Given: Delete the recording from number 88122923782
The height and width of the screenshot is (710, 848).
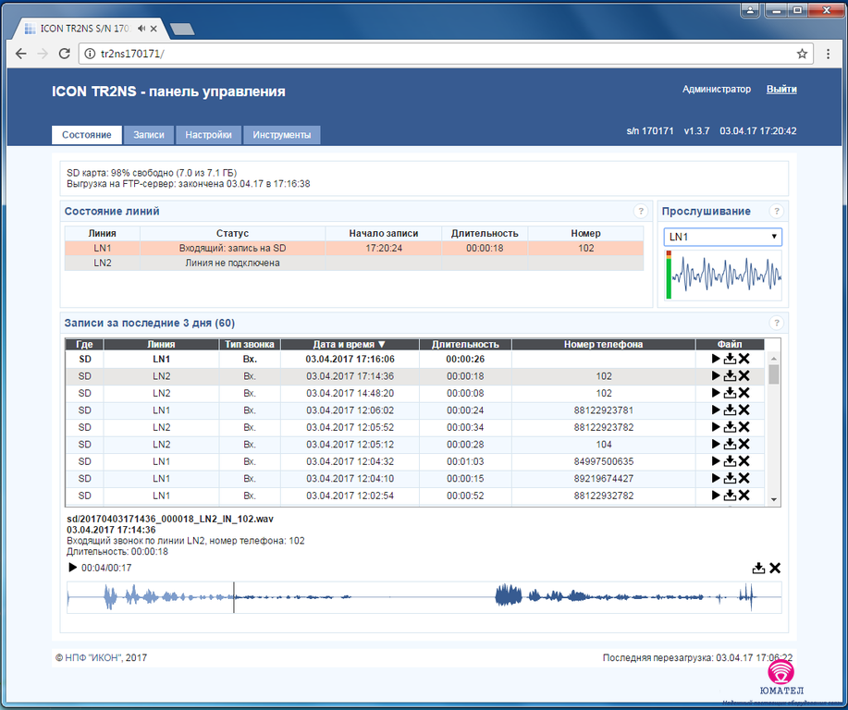Looking at the screenshot, I should [x=744, y=427].
